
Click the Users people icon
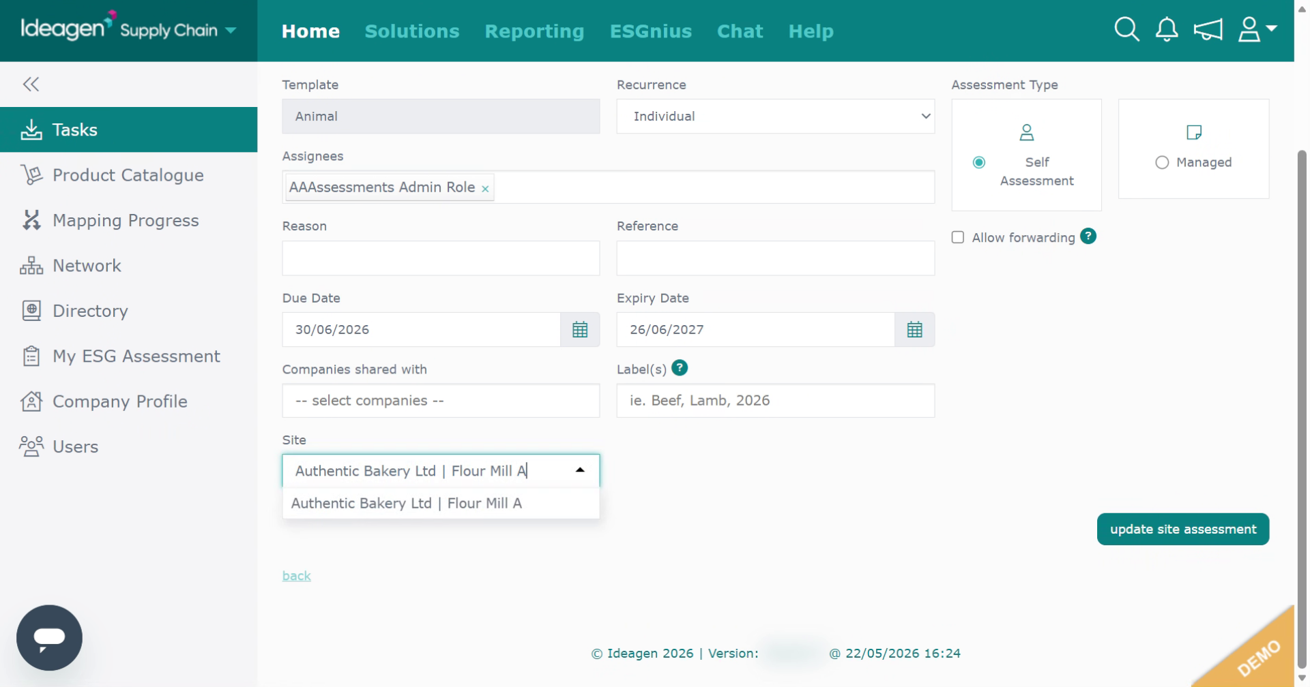(x=31, y=446)
